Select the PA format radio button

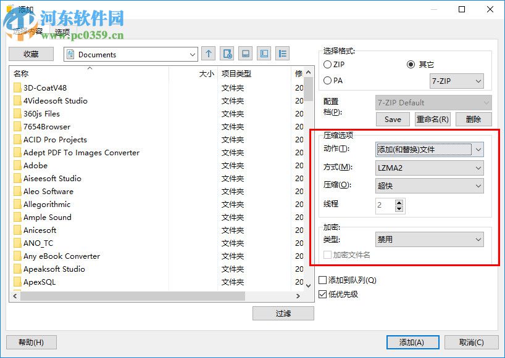pos(327,81)
